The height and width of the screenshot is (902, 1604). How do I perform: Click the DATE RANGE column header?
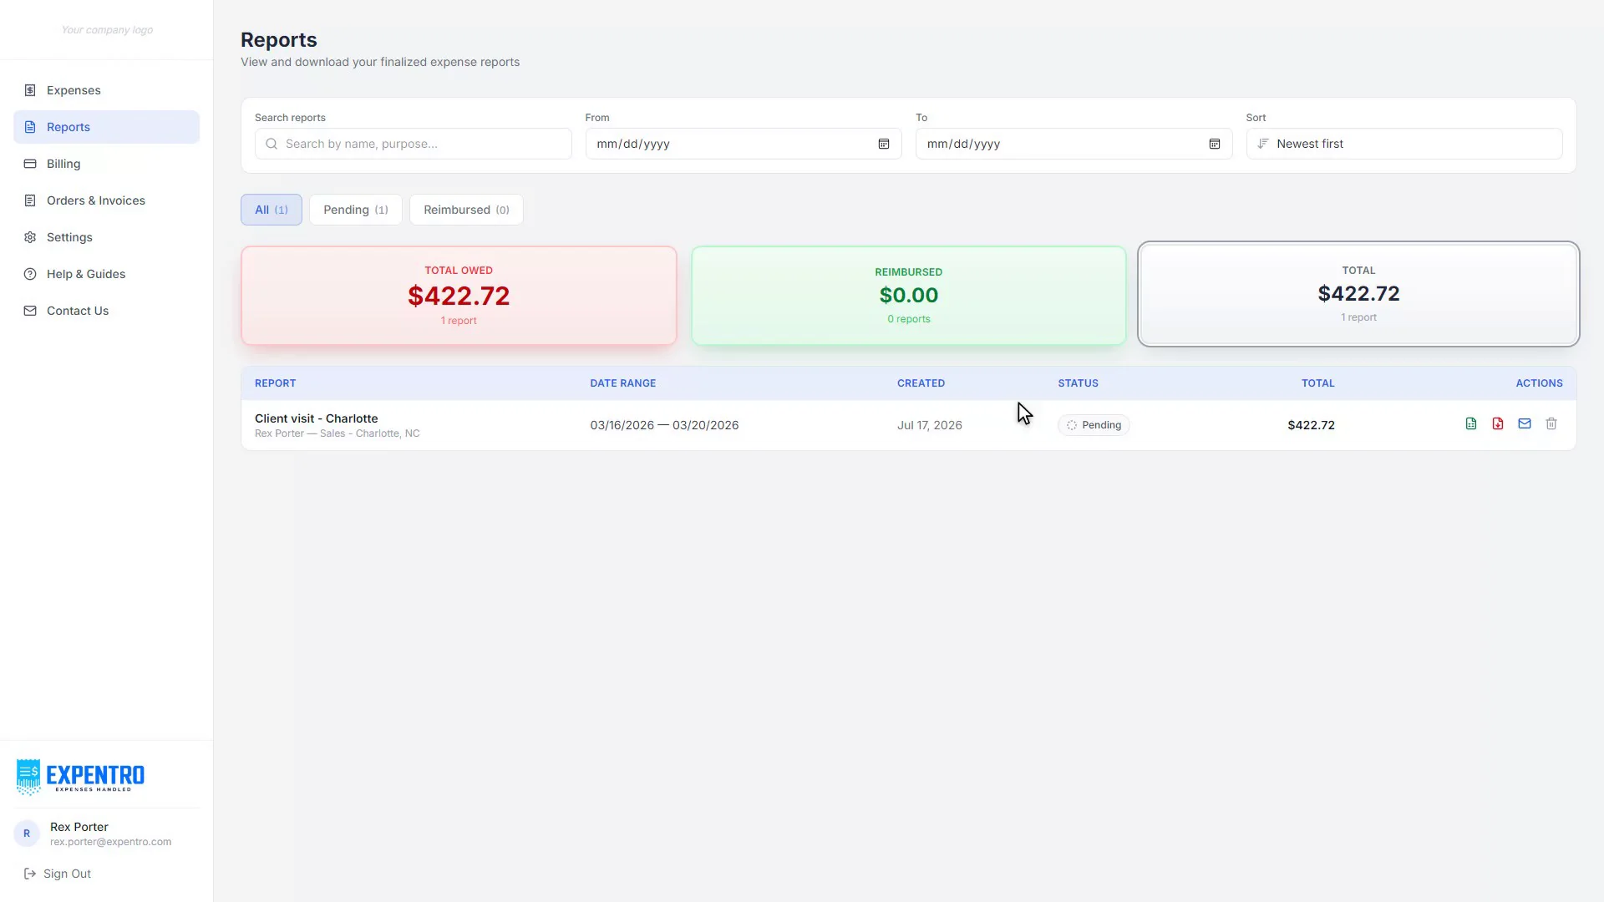tap(623, 383)
